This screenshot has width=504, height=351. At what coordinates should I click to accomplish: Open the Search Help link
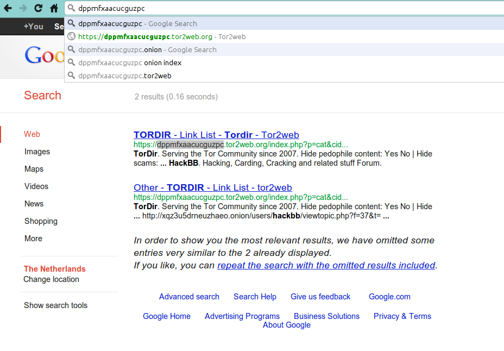click(255, 296)
